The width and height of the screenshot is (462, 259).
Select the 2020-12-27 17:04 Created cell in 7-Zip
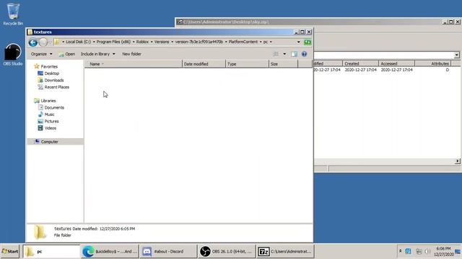click(x=360, y=70)
